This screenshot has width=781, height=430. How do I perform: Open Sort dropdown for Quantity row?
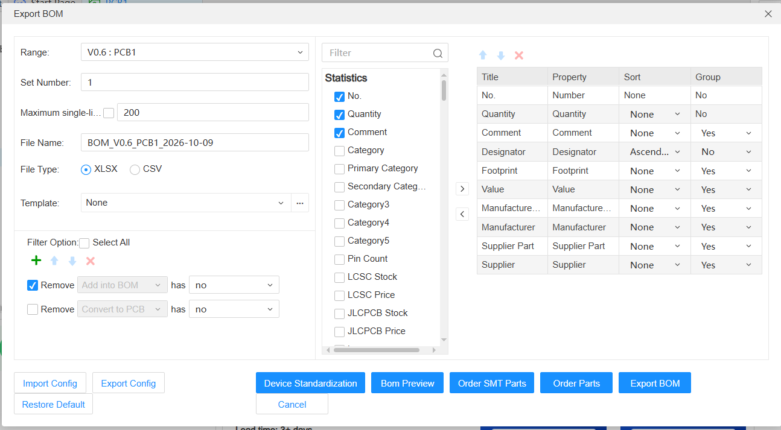655,114
